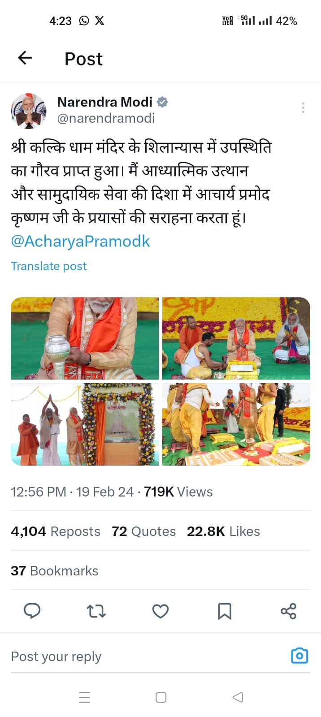Bookmark this post
The image size is (321, 717).
pyautogui.click(x=225, y=611)
